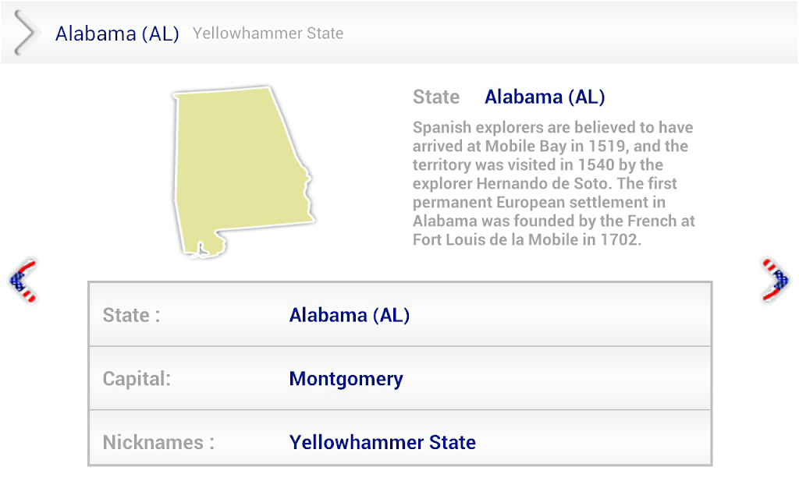The width and height of the screenshot is (799, 499).
Task: Click the State : label in the table
Action: pos(131,315)
